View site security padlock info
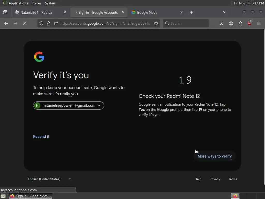The height and width of the screenshot is (199, 265). click(x=49, y=23)
